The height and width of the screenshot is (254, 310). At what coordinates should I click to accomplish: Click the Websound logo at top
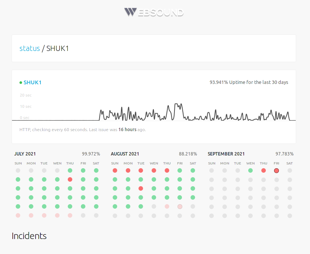coord(154,12)
